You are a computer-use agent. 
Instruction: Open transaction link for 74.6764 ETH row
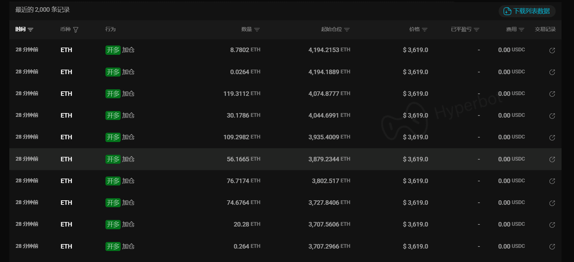[x=552, y=203]
